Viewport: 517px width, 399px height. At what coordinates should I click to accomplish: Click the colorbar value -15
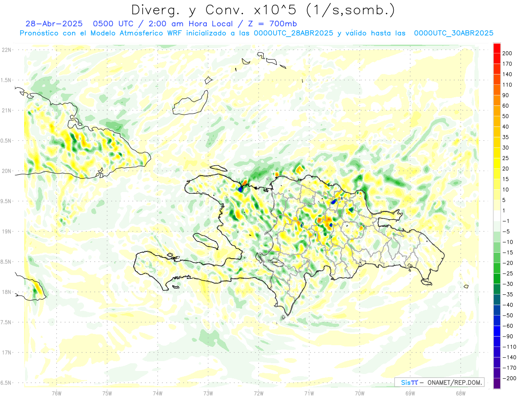[x=508, y=253]
